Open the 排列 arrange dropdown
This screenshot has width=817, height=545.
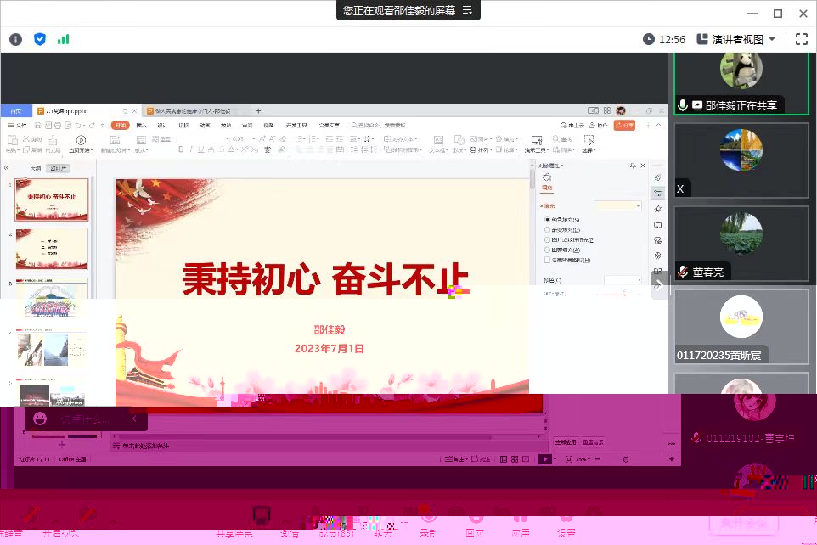click(480, 150)
